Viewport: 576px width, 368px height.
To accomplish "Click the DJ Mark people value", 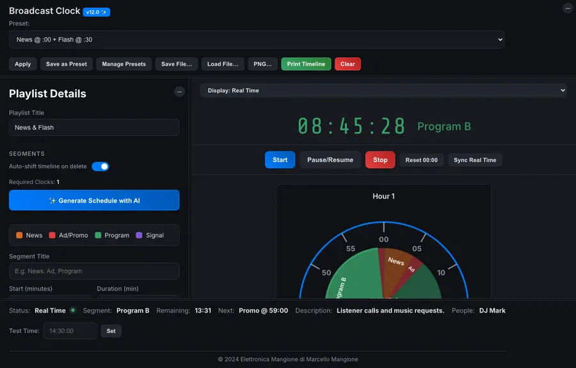I will pyautogui.click(x=492, y=310).
